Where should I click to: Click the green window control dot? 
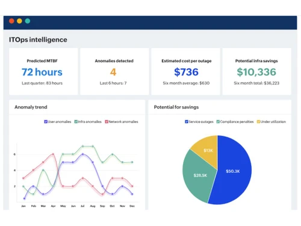[x=28, y=21]
